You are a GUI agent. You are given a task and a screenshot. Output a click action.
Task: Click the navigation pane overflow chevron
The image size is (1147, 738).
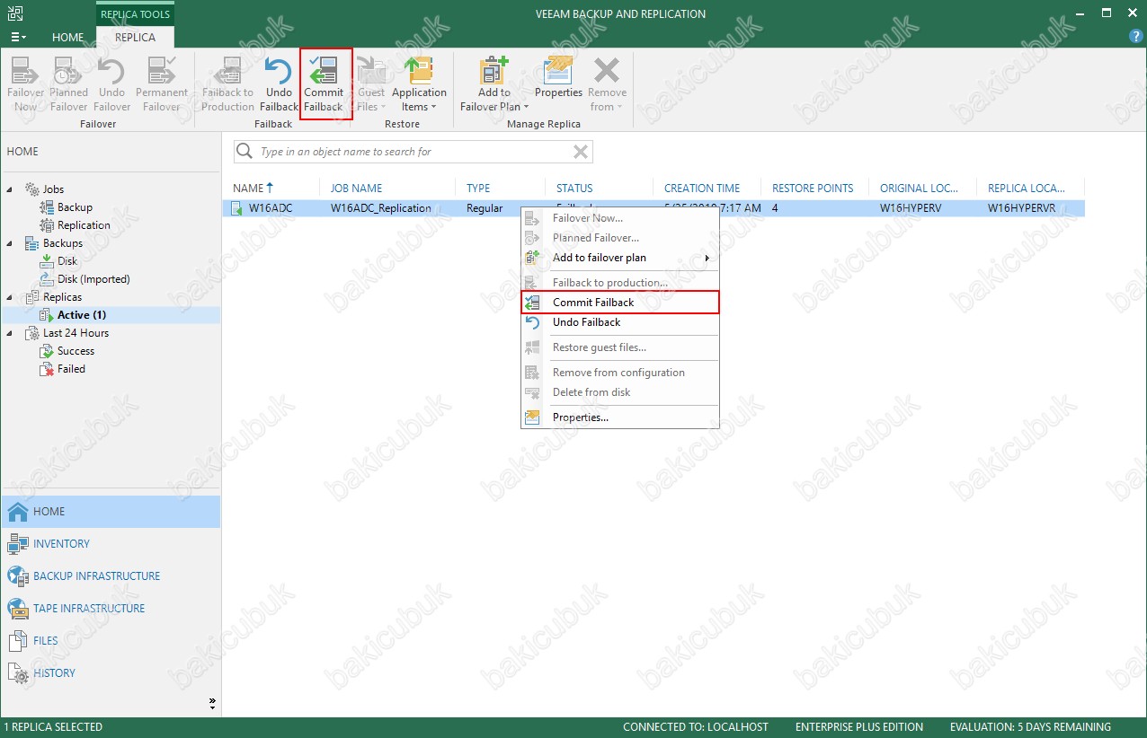click(213, 702)
